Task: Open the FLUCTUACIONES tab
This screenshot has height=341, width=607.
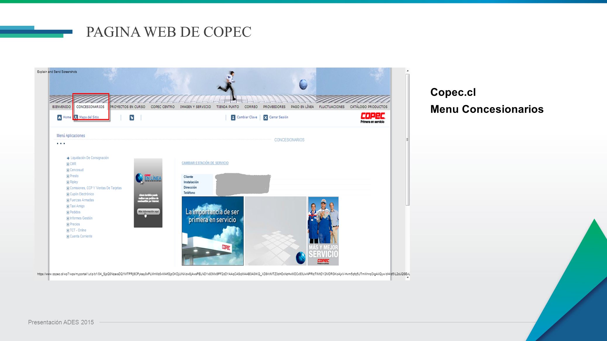Action: tap(332, 107)
